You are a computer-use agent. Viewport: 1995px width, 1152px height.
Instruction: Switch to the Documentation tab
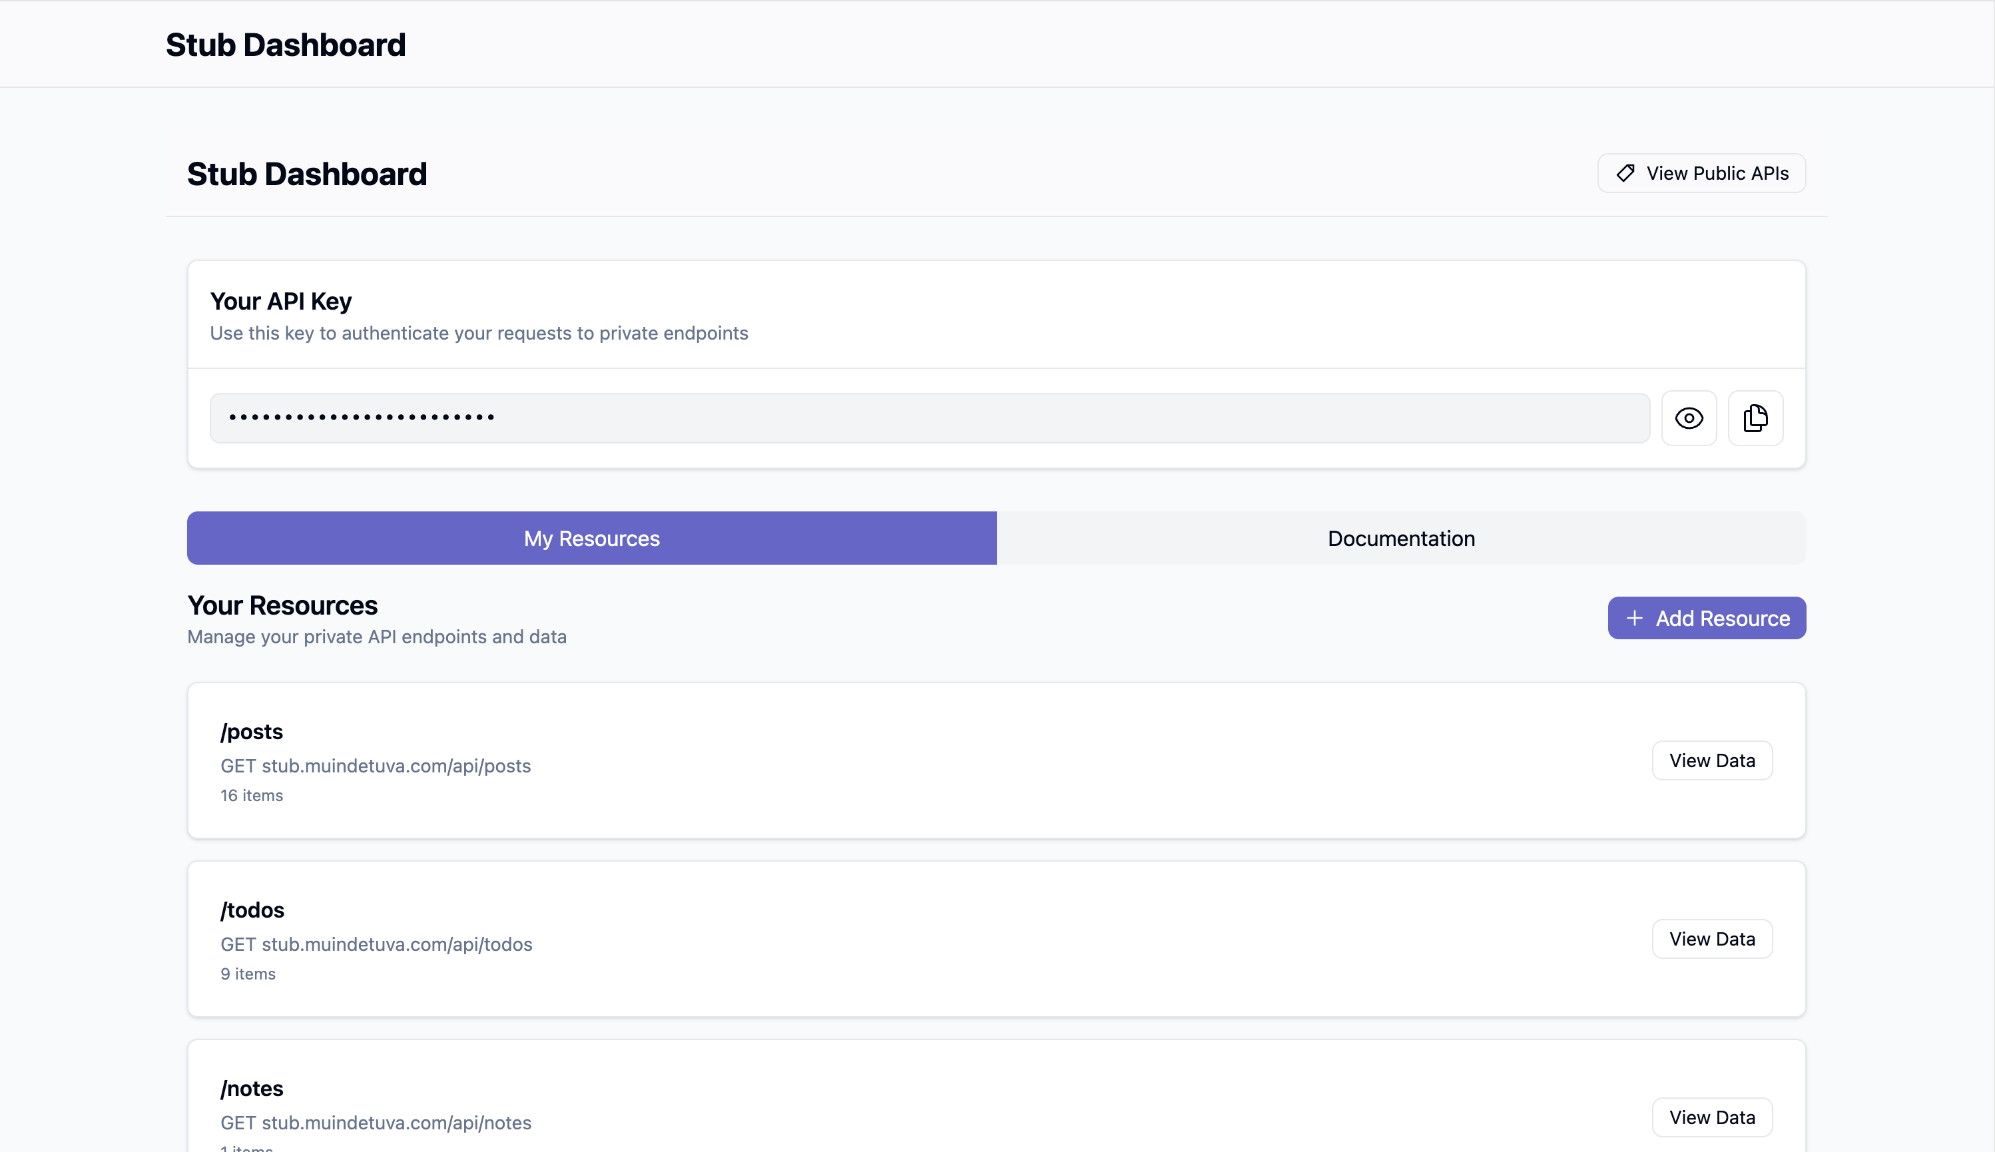pyautogui.click(x=1400, y=538)
